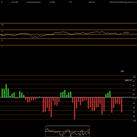Viewport: 137px width, 137px height.
Task: Click the MR axis label -60
Action: tap(134, 112)
